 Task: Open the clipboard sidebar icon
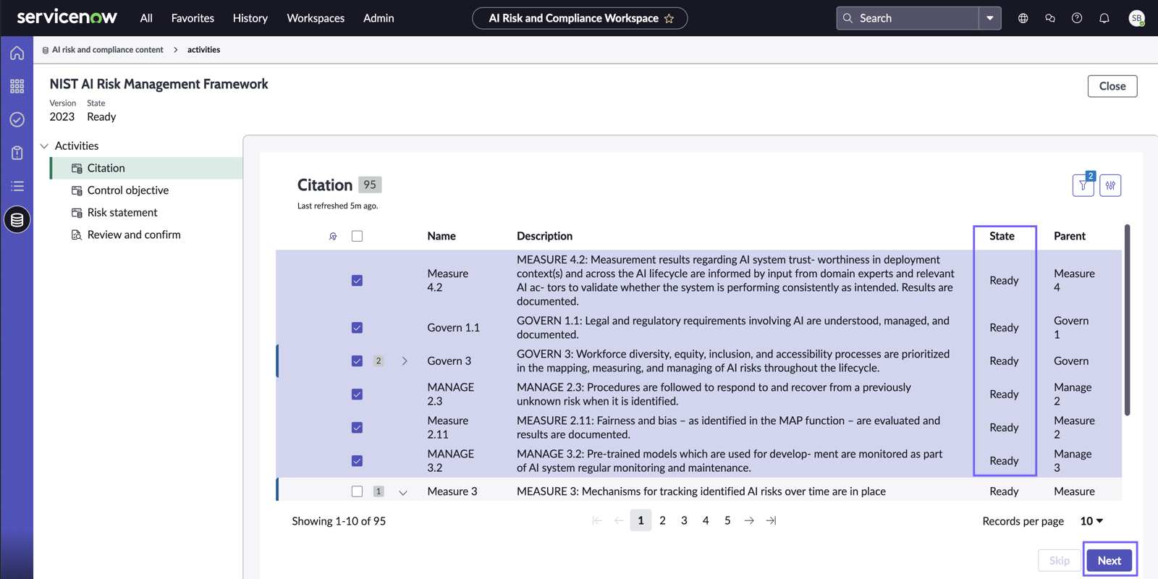(17, 153)
